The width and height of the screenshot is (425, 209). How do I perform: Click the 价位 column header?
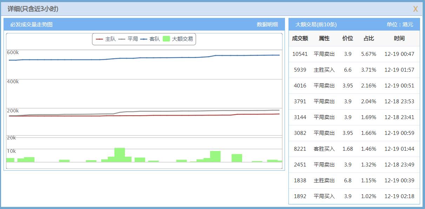point(347,39)
